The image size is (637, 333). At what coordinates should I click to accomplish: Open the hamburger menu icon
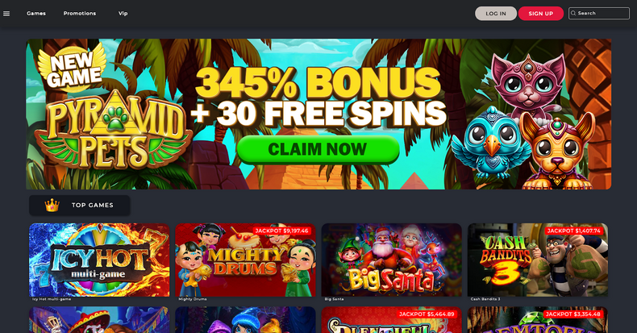(6, 14)
